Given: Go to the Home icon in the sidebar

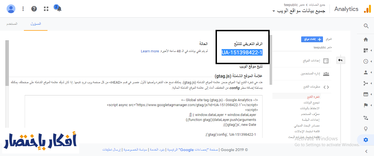Looking at the screenshot, I should coord(366,39).
